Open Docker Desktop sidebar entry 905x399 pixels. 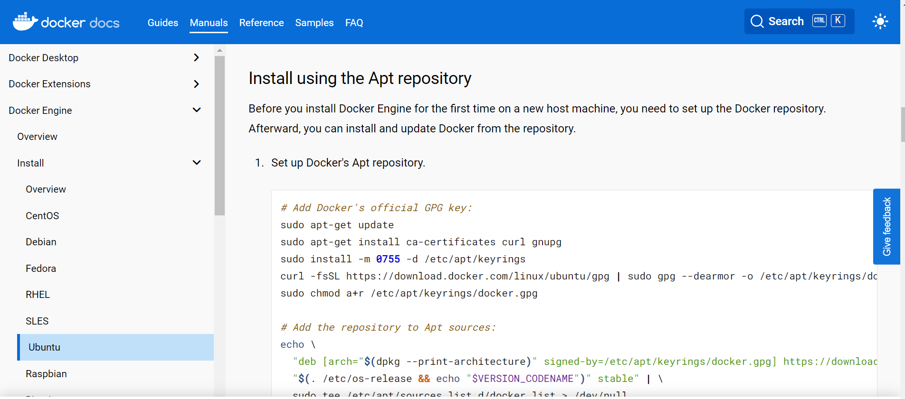click(44, 58)
